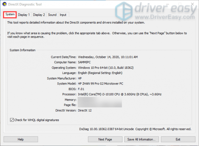The height and width of the screenshot is (146, 199).
Task: Click the Page file label
Action: [x=70, y=105]
